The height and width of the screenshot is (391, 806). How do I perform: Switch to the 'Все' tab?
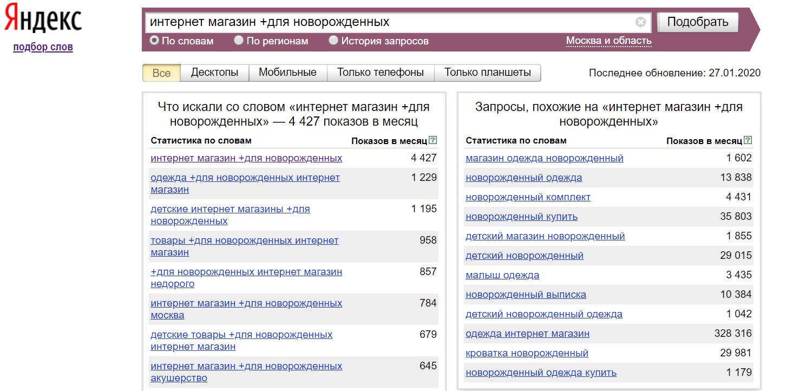pos(161,73)
